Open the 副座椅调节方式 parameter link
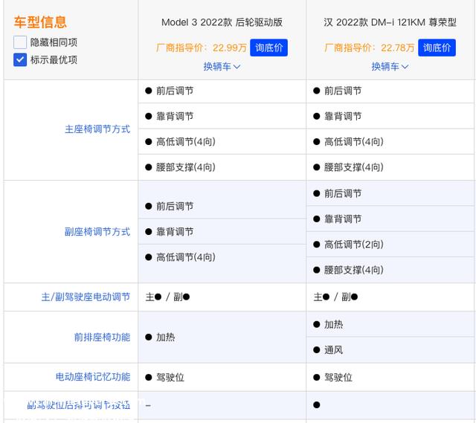Viewport: 476px width, 423px height. pos(97,232)
